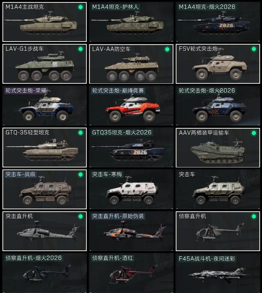Click the green dot on 突击车-战痕
This screenshot has height=293, width=262.
[x=80, y=175]
